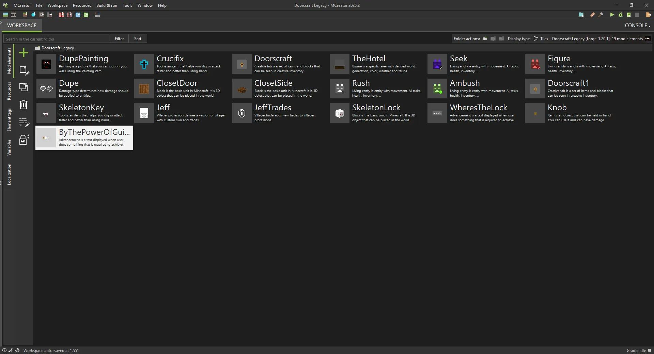The width and height of the screenshot is (654, 354).
Task: Click the lock element code icon
Action: tap(24, 140)
